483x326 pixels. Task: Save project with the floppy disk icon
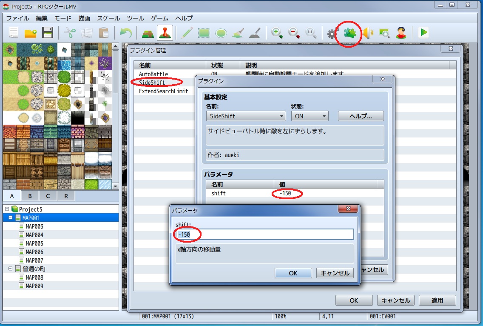pyautogui.click(x=48, y=33)
